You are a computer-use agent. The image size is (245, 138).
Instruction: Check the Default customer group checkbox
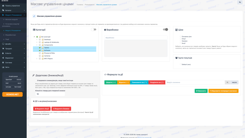point(180,64)
